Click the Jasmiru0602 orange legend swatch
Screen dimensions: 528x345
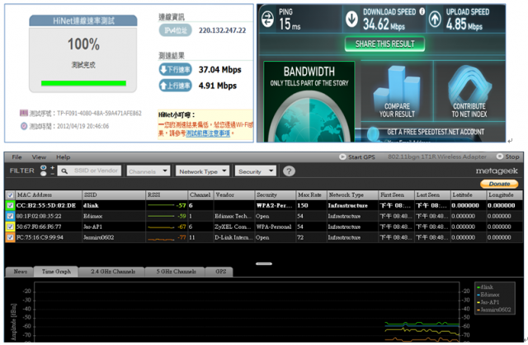pos(478,310)
